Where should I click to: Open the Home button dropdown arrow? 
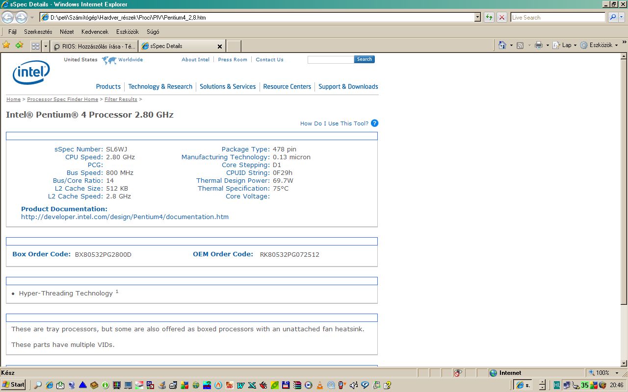(x=511, y=45)
